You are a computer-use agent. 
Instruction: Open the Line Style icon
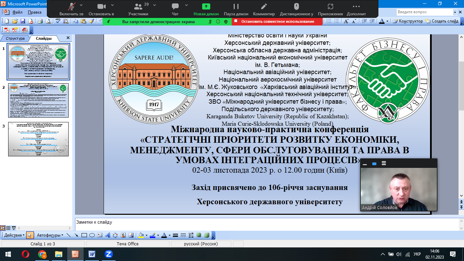tap(175, 235)
